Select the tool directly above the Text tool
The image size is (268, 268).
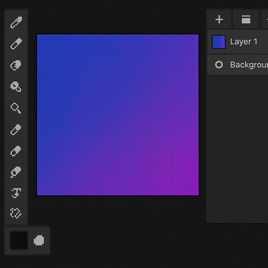click(x=16, y=172)
